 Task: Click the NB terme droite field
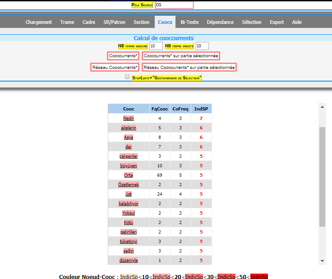[x=202, y=46]
